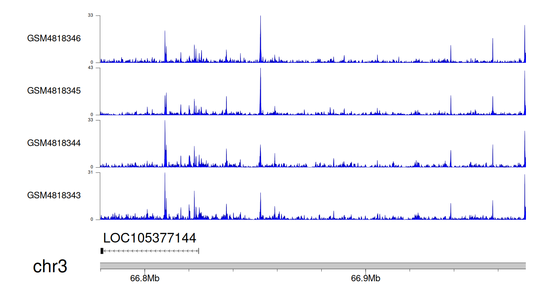Select the GSM4818345 track label
This screenshot has height=288, width=554.
tap(54, 90)
